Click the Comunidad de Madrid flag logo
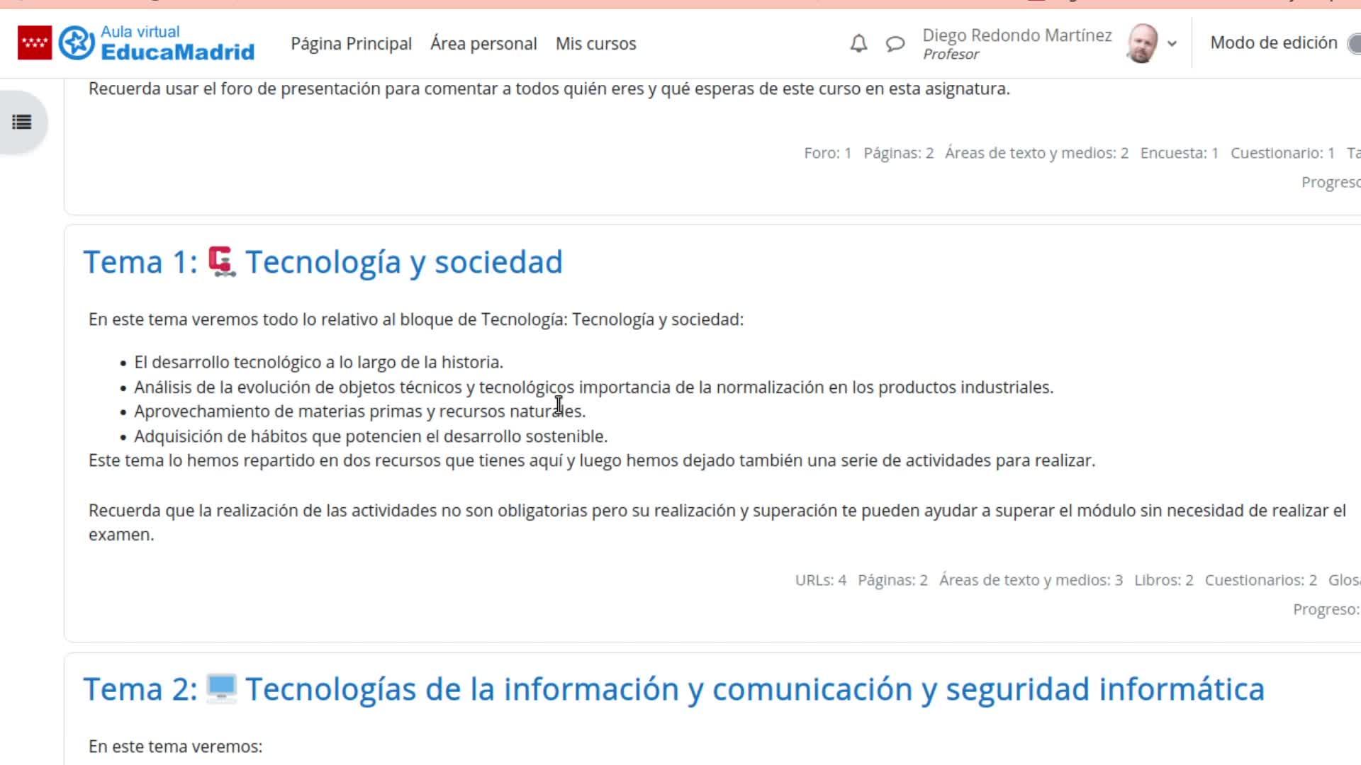 pos(35,43)
